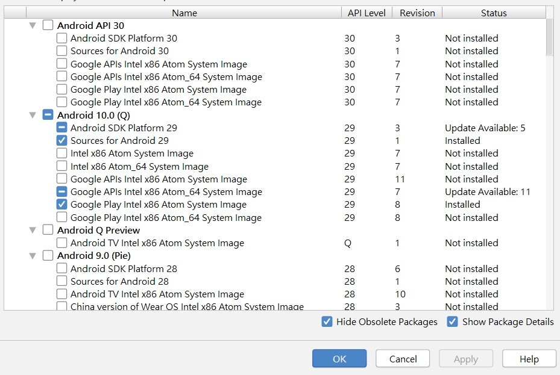Disable Hide Obsolete Packages option

click(327, 321)
